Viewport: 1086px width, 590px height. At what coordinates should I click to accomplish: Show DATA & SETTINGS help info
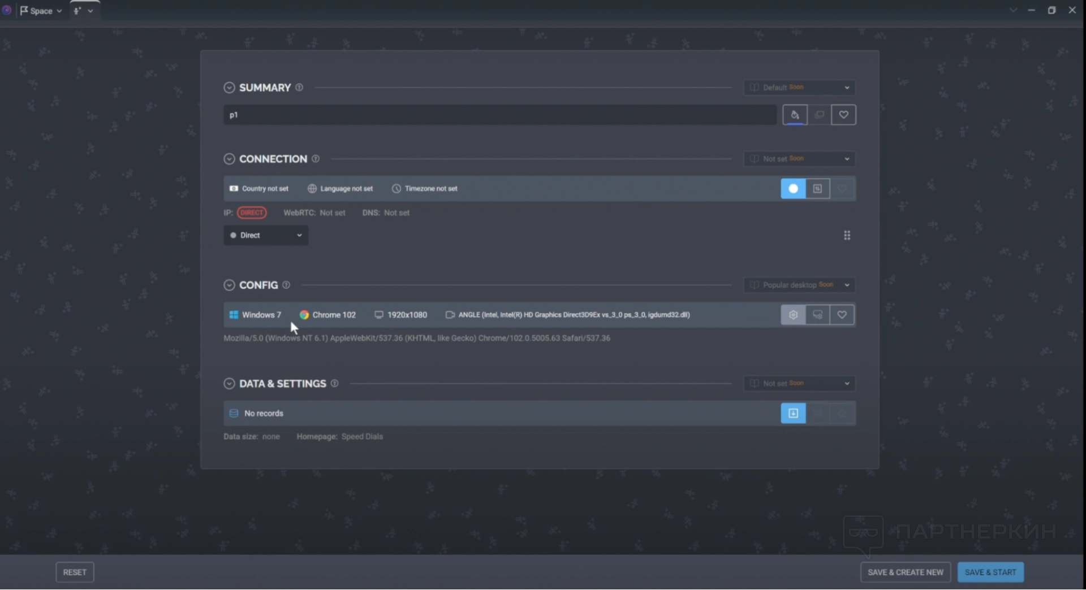(x=335, y=384)
